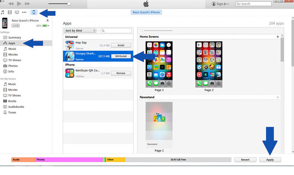Screen dimensions: 294x175
Task: Open Music under On My Device
Action: click(x=12, y=84)
